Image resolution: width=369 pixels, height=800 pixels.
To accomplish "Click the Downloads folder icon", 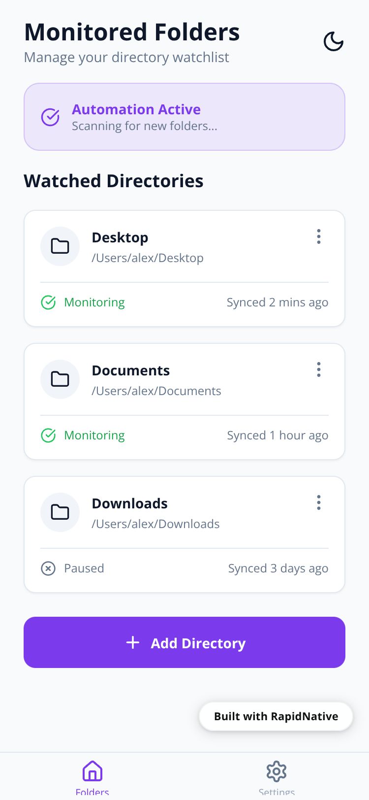I will [x=60, y=512].
